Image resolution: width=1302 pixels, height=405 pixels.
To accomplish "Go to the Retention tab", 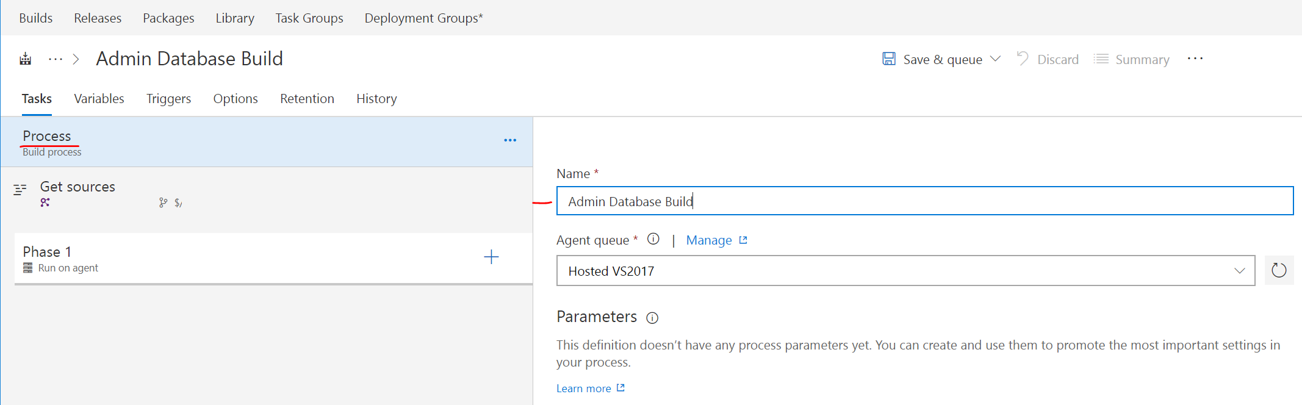I will (x=307, y=99).
